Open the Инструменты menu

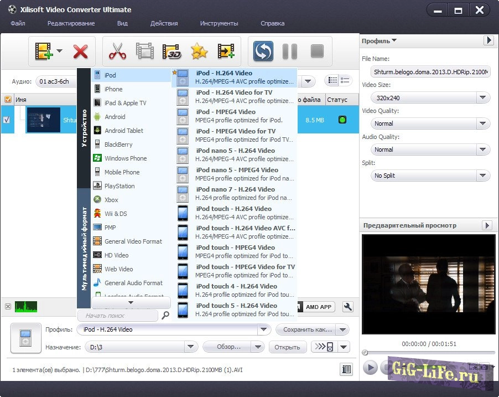coord(219,23)
